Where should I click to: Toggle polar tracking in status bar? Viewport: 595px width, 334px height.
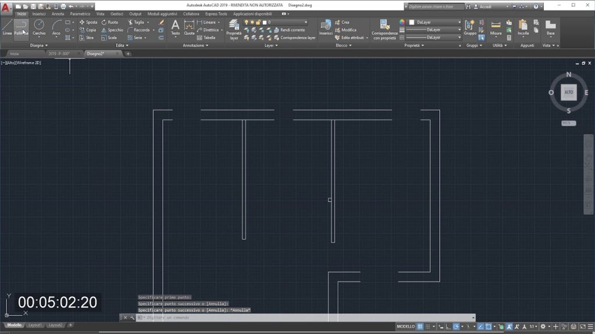point(456,326)
